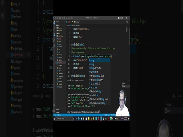The width and height of the screenshot is (183, 137).
Task: Open Function.js in the Explorer
Action: tap(60, 55)
